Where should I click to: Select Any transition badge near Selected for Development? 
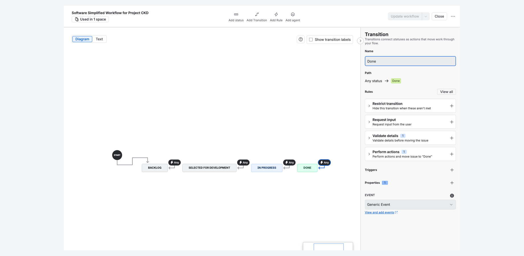(243, 162)
